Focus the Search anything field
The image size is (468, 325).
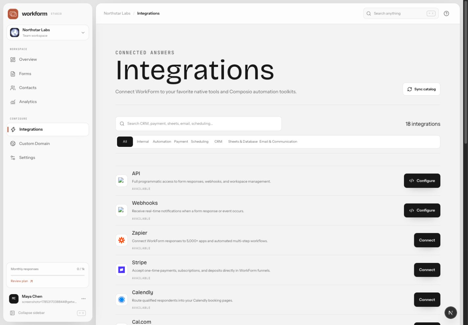(401, 13)
